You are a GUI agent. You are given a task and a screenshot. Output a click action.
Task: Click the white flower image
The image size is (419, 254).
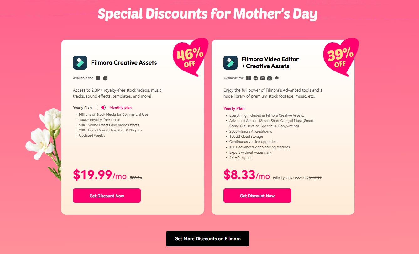tap(45, 138)
